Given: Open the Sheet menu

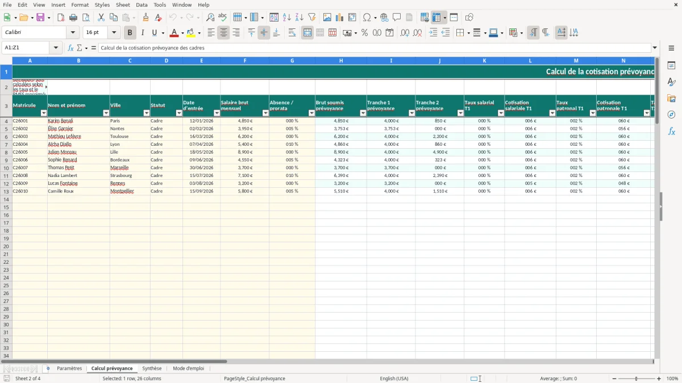Looking at the screenshot, I should pos(123,5).
